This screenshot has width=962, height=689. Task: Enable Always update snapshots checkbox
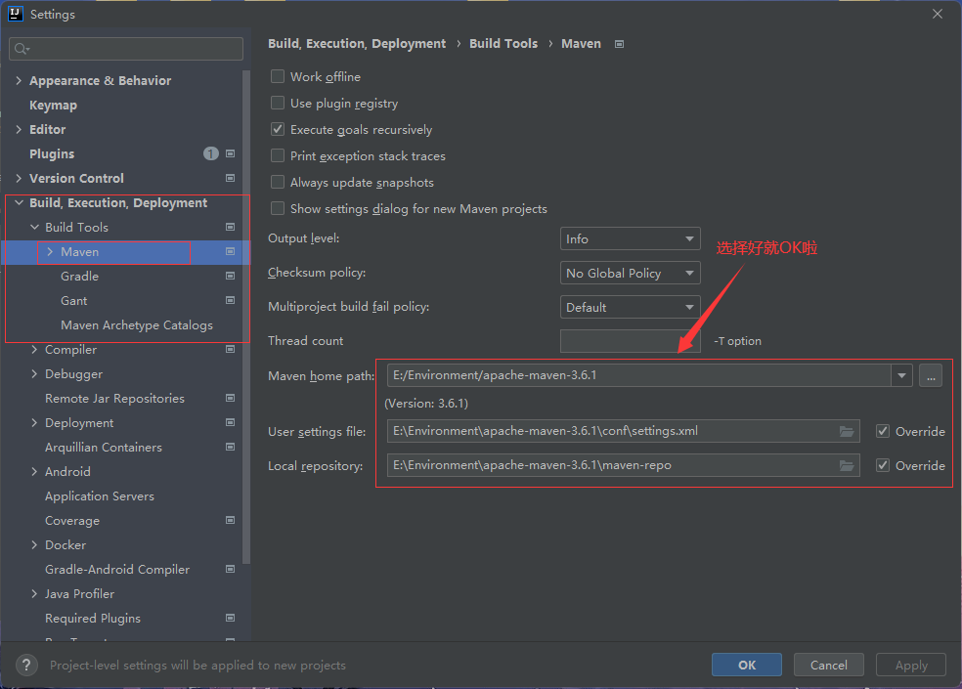coord(278,182)
